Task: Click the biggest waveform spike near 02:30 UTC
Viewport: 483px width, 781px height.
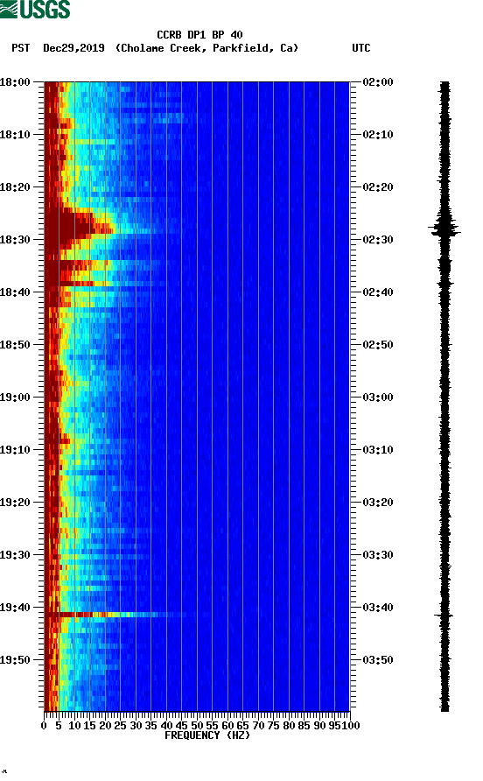Action: click(444, 229)
